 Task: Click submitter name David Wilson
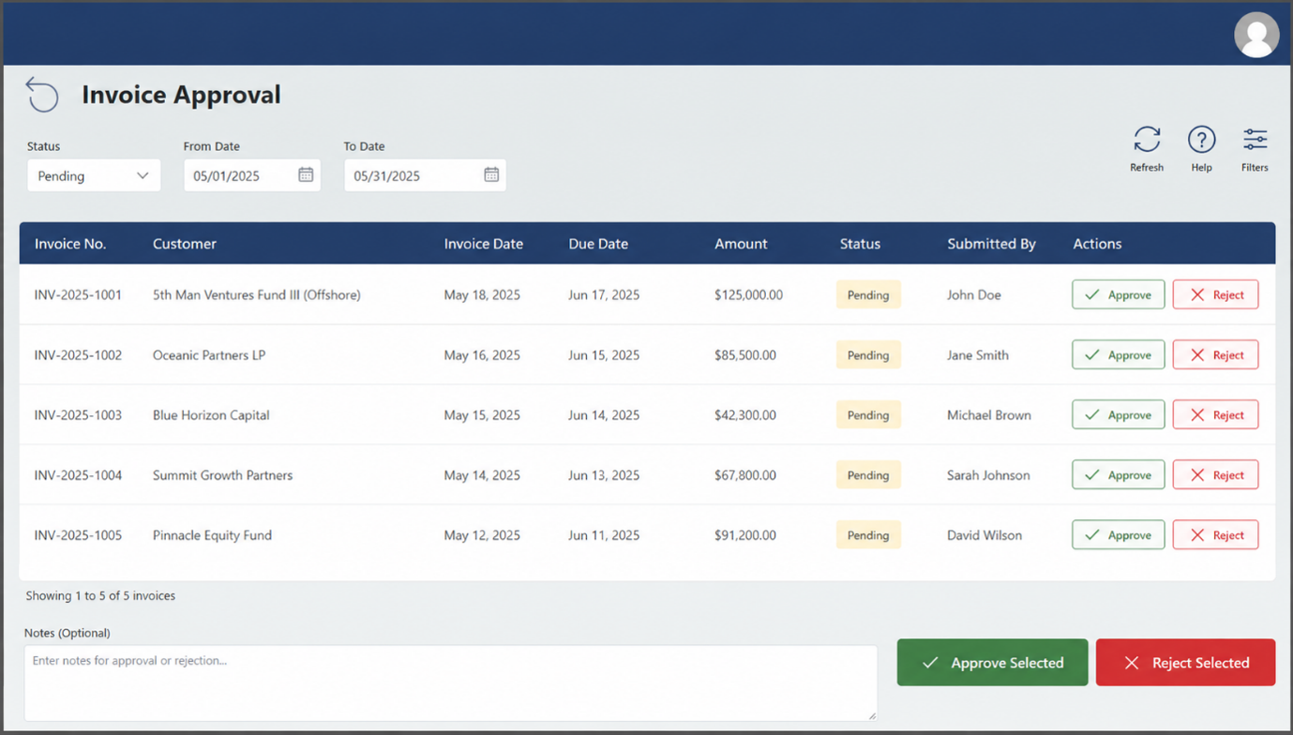(x=985, y=535)
